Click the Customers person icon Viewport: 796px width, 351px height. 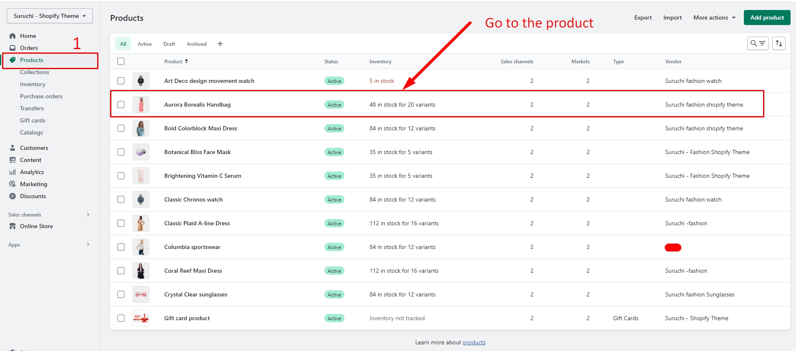(x=13, y=148)
